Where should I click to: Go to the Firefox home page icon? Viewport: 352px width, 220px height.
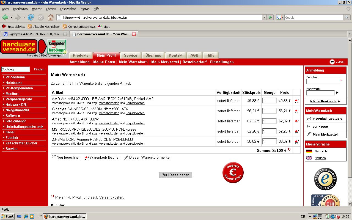[x=51, y=17]
